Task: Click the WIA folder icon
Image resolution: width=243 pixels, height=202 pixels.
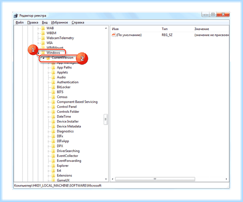Action: 43,43
